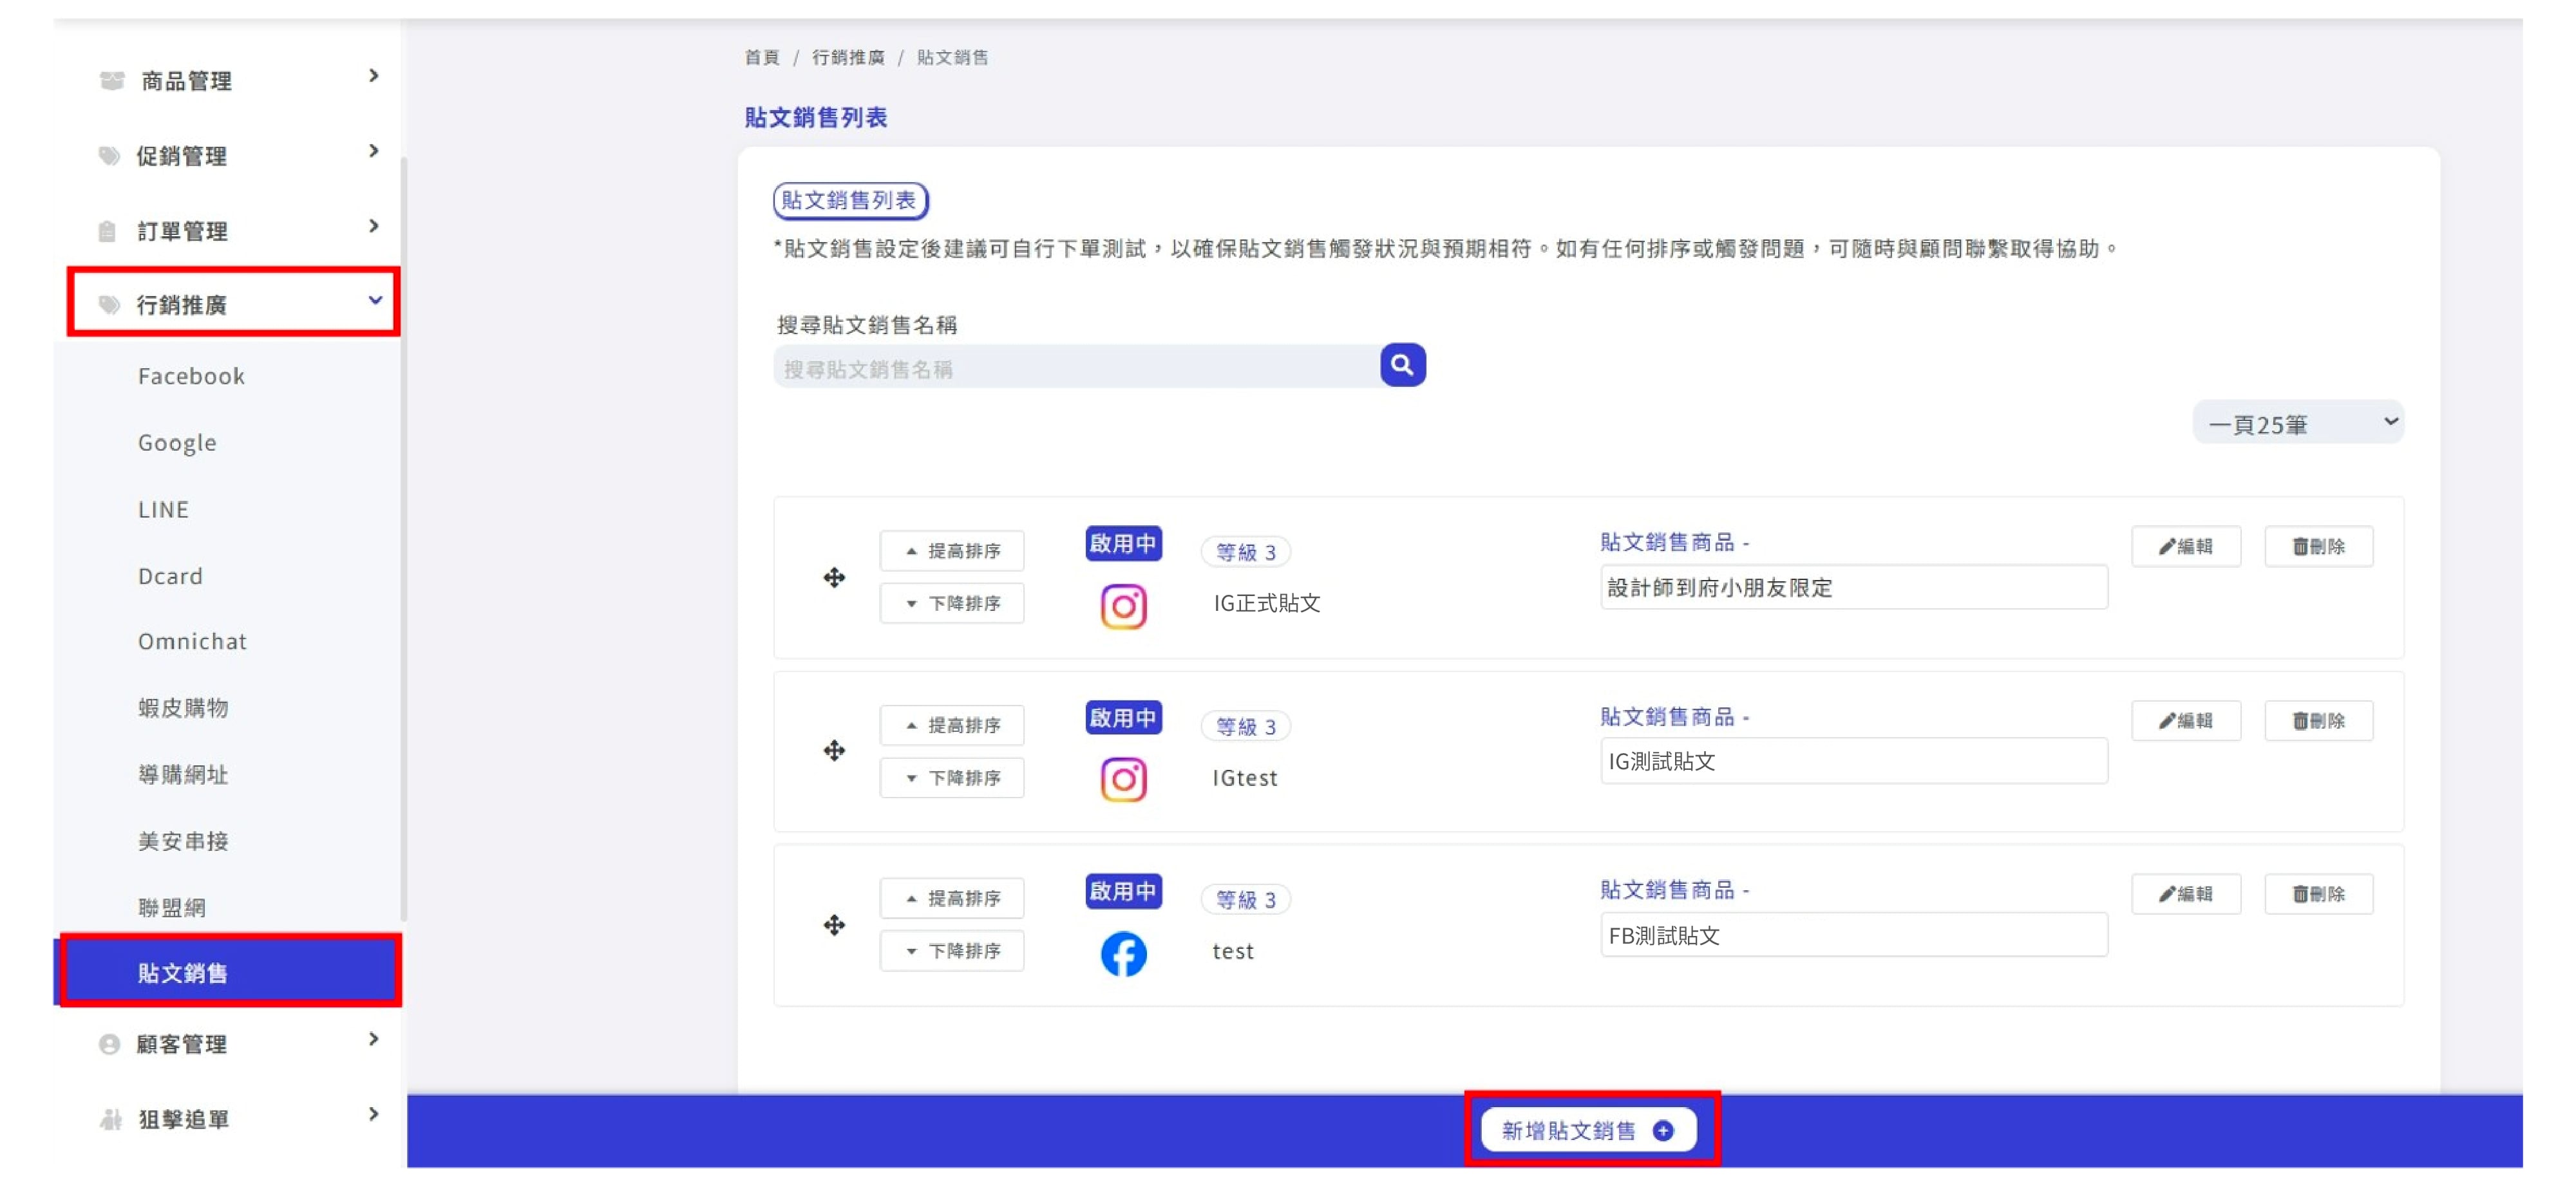Click drag handle icon for test row

click(x=834, y=925)
